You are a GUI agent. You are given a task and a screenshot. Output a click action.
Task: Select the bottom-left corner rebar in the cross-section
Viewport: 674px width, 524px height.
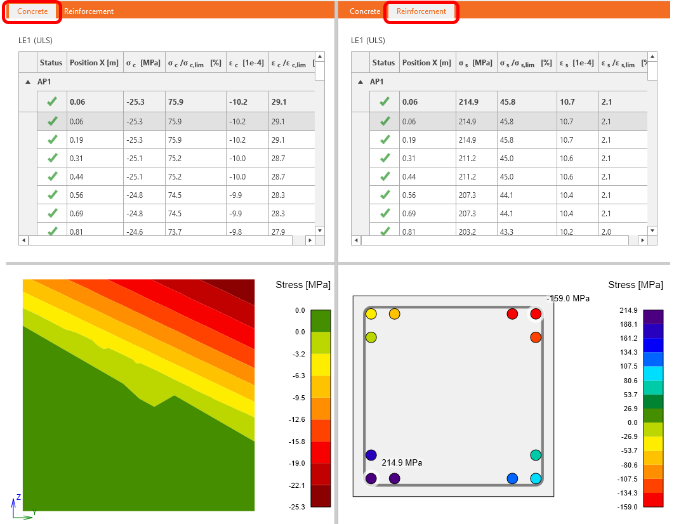click(x=371, y=478)
